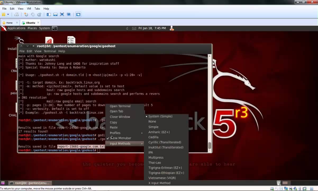This screenshot has width=318, height=191.
Task: Click the network adapter status icon
Action: point(286,189)
